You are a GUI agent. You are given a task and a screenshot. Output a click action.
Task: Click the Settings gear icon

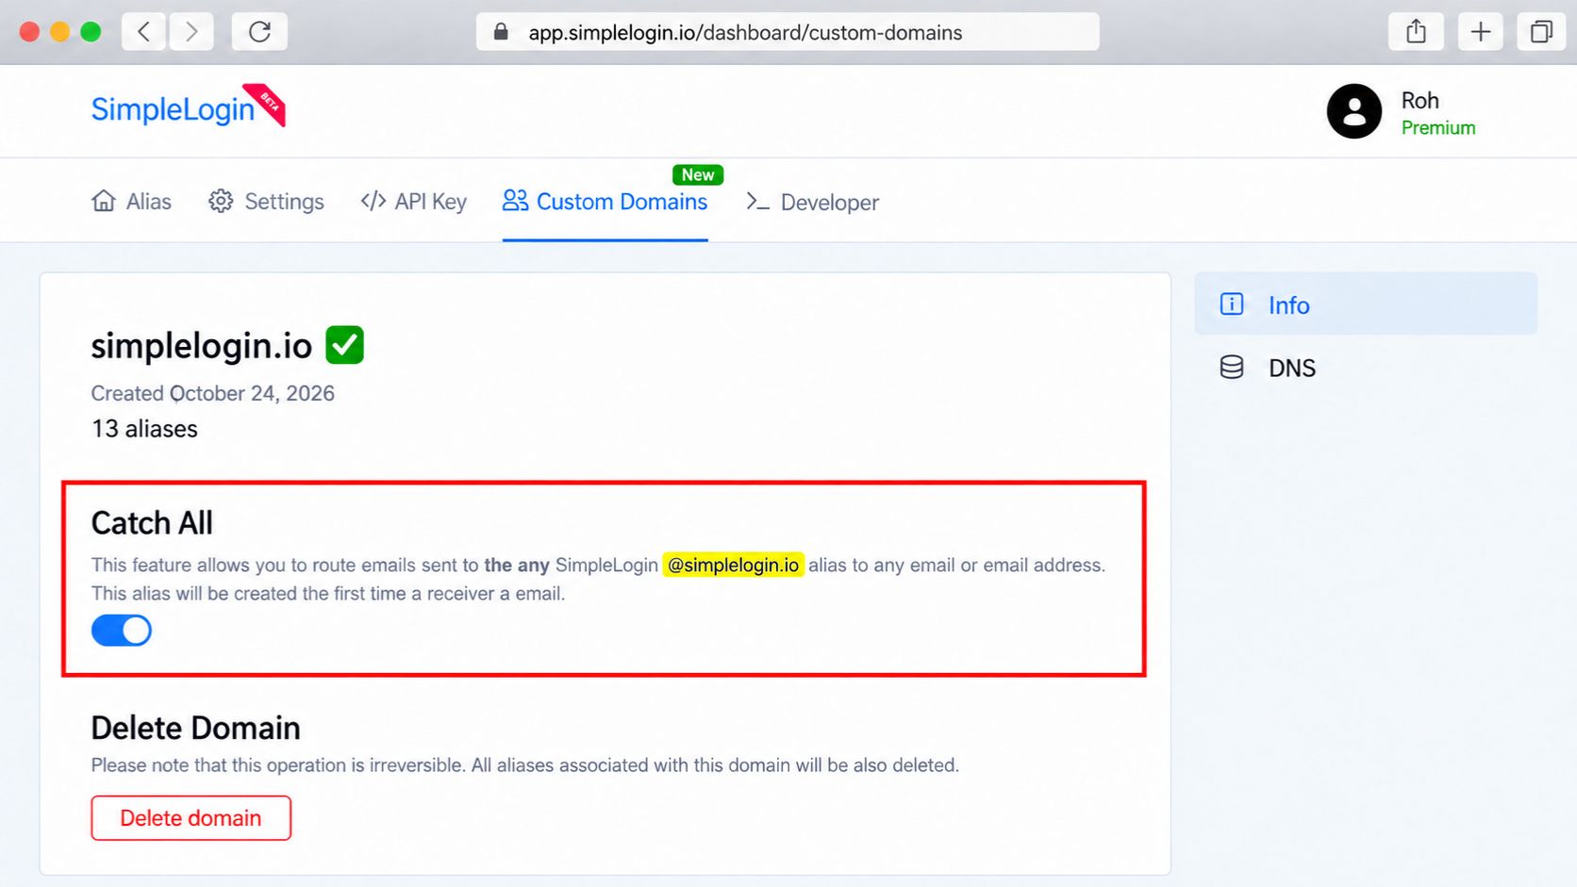[x=221, y=201]
